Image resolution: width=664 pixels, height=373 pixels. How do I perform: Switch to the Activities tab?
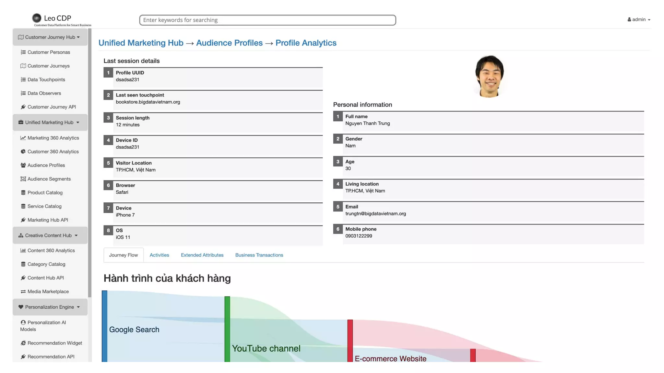click(x=159, y=255)
